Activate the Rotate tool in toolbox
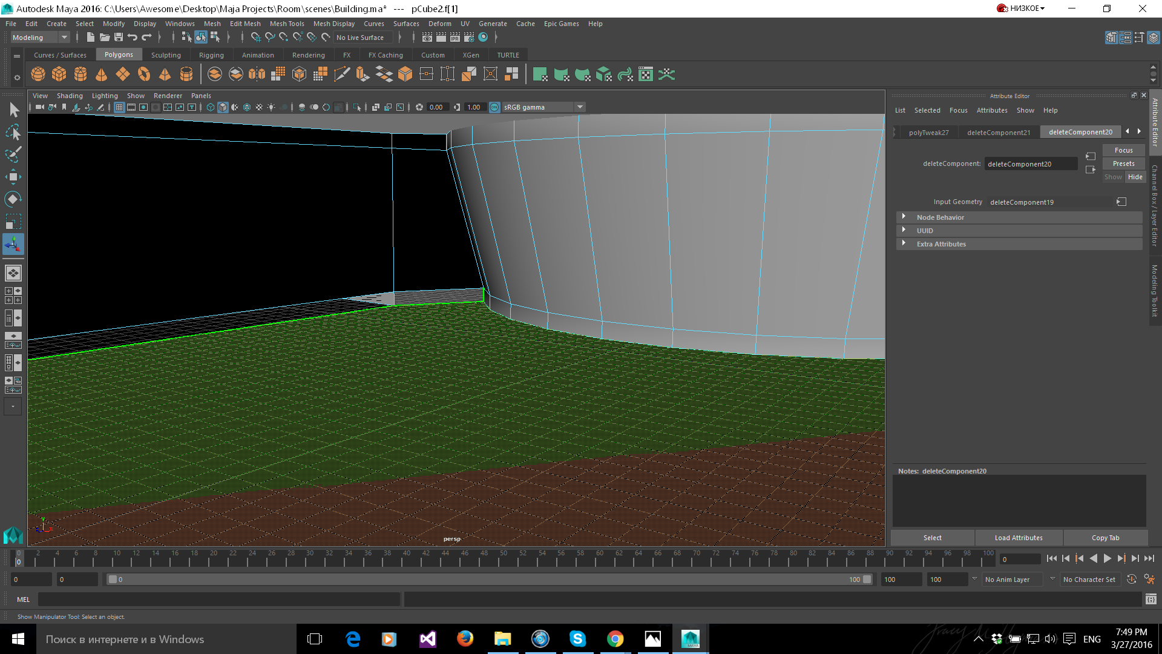Image resolution: width=1162 pixels, height=654 pixels. click(x=13, y=199)
